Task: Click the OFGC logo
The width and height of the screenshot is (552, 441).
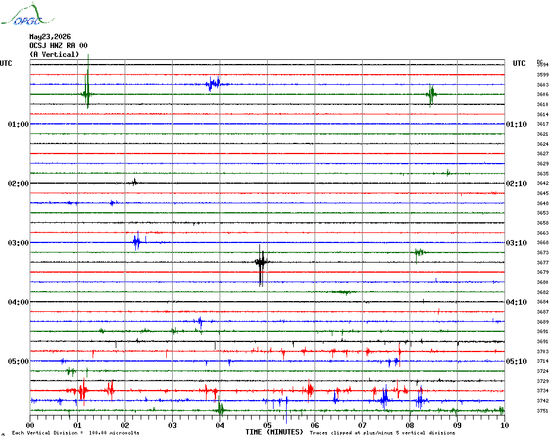Action: 28,15
